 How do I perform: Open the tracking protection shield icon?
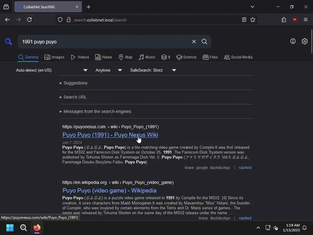pos(60,20)
